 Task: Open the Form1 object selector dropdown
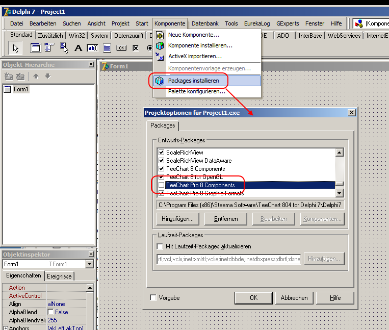pos(89,264)
